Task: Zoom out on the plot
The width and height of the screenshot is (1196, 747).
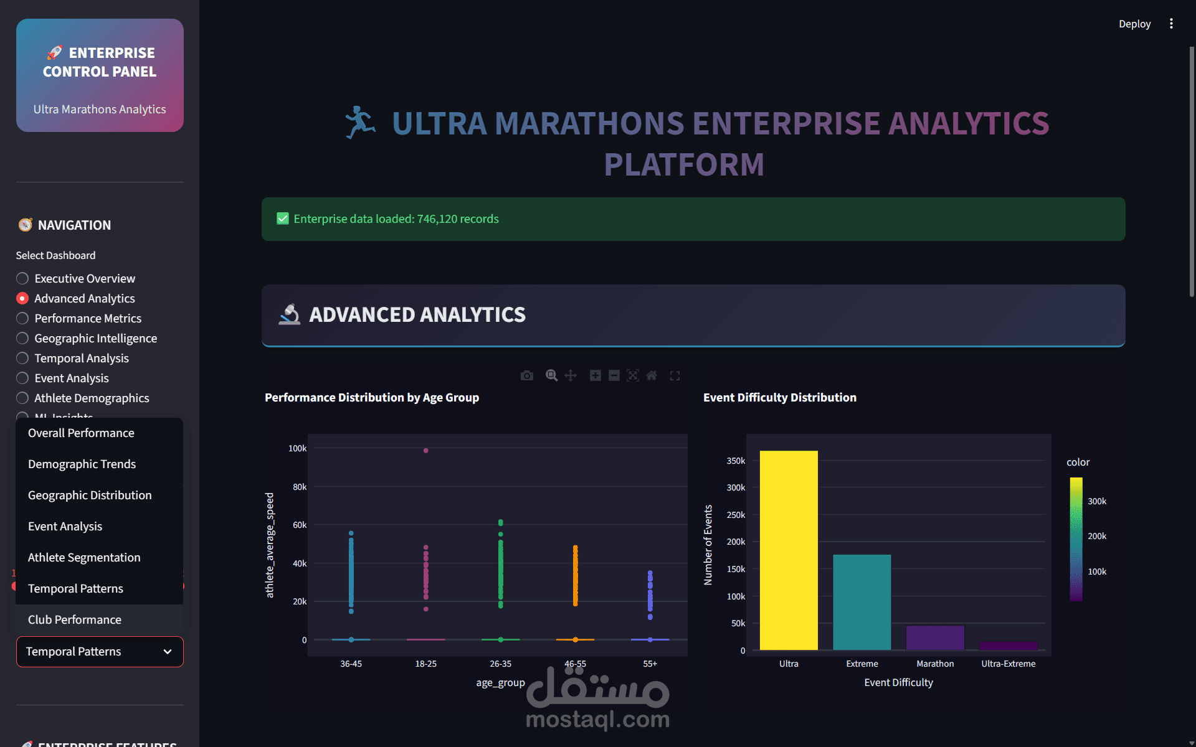Action: tap(614, 375)
